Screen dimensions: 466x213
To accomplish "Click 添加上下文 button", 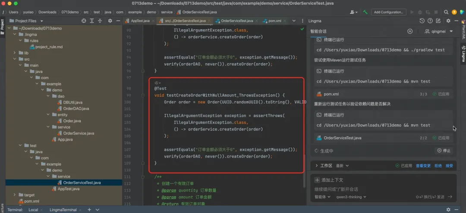I will (x=330, y=180).
